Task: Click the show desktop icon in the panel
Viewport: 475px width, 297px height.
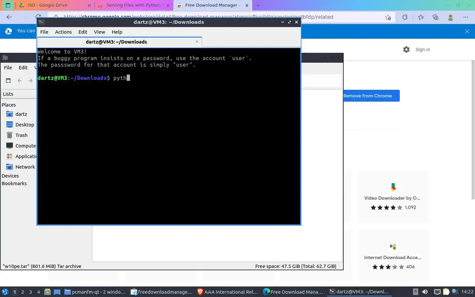Action: pos(57,292)
